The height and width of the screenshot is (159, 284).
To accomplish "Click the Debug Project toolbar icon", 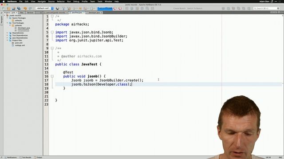I will point(80,8).
